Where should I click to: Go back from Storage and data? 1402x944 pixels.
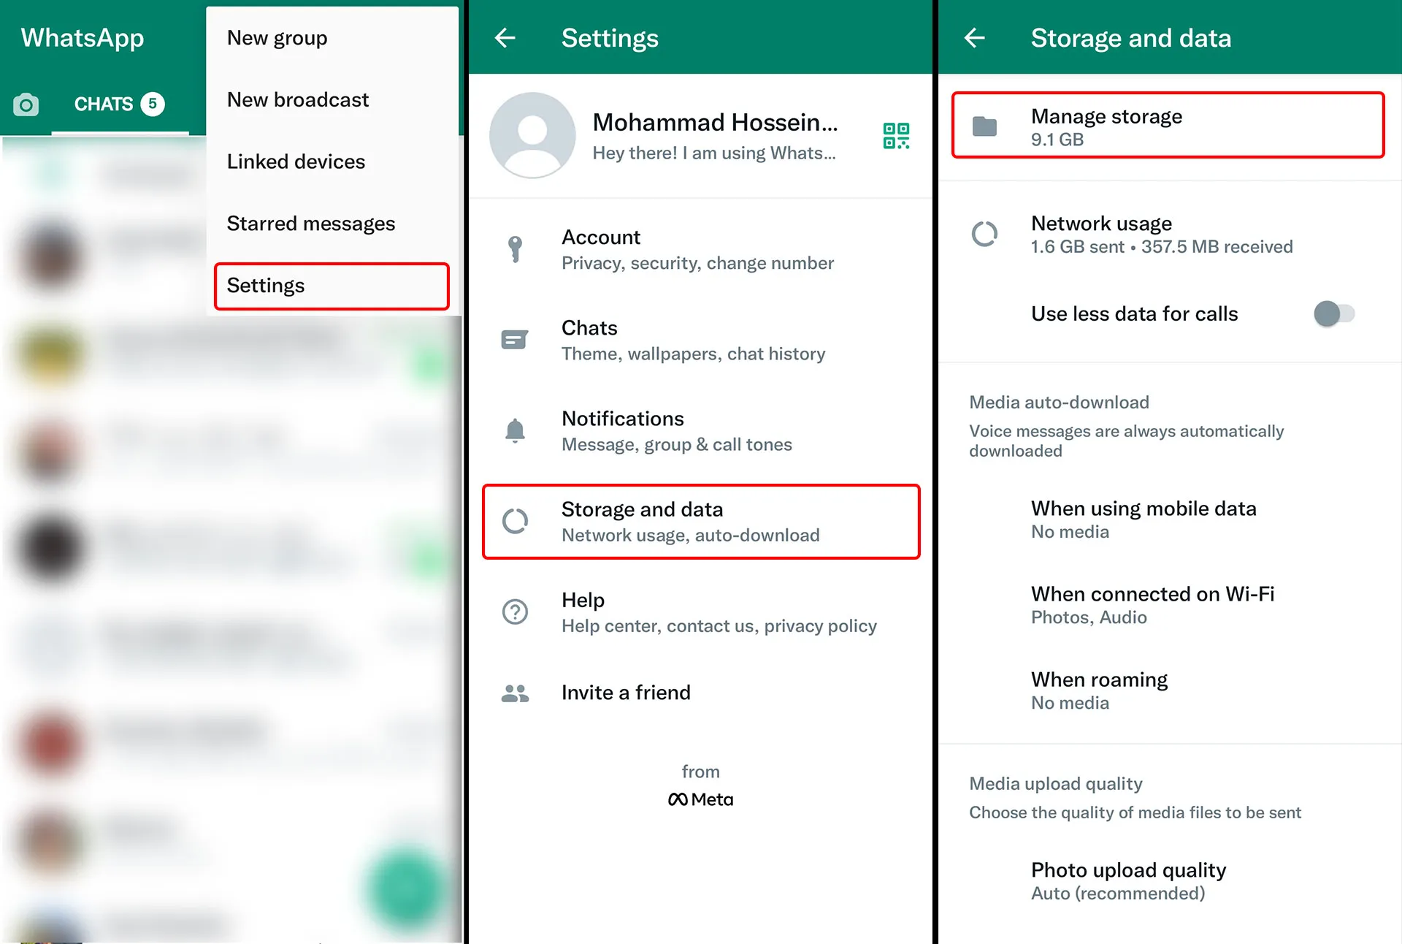point(975,38)
